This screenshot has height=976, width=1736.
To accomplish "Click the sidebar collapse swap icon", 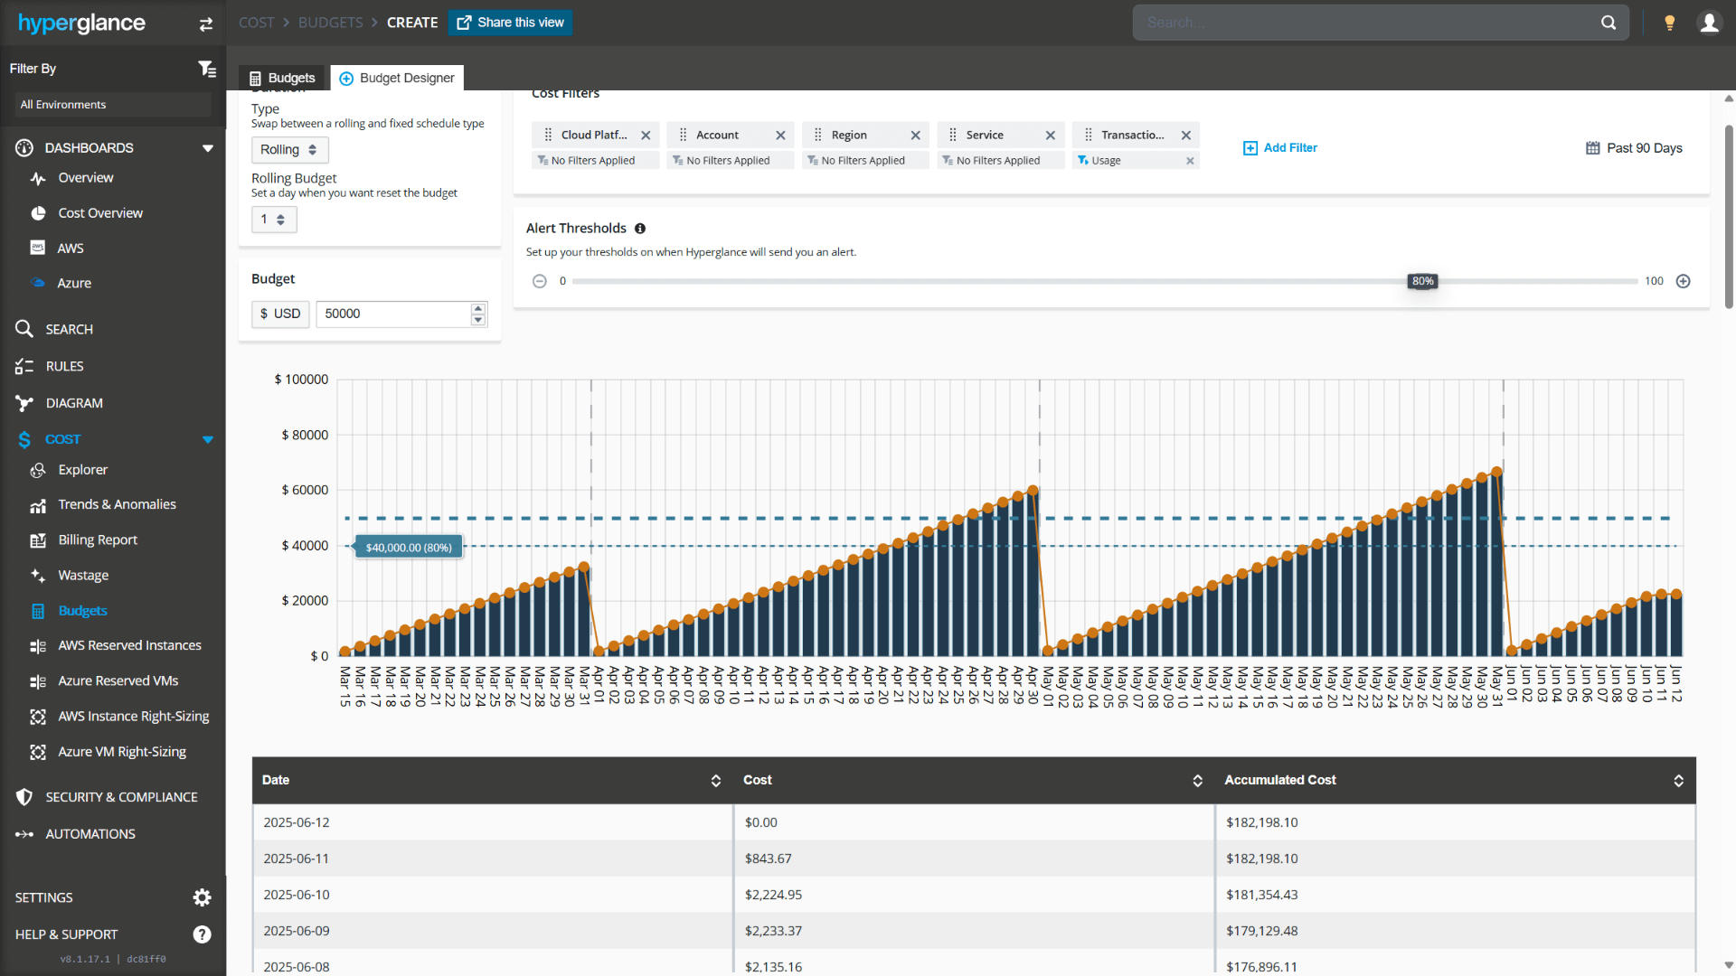I will (x=206, y=24).
